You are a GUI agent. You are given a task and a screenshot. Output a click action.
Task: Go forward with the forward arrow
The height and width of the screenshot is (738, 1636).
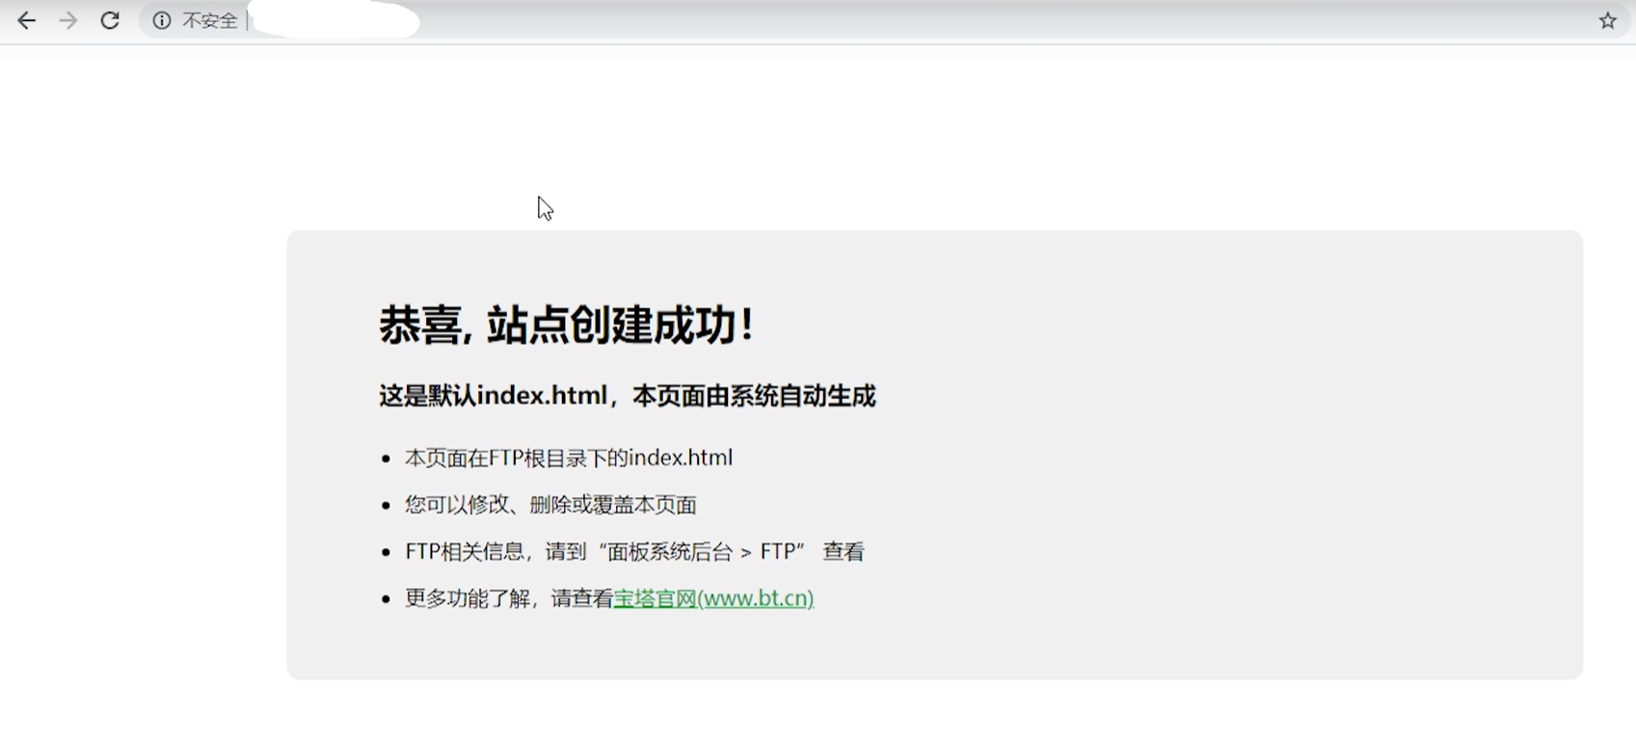point(67,20)
